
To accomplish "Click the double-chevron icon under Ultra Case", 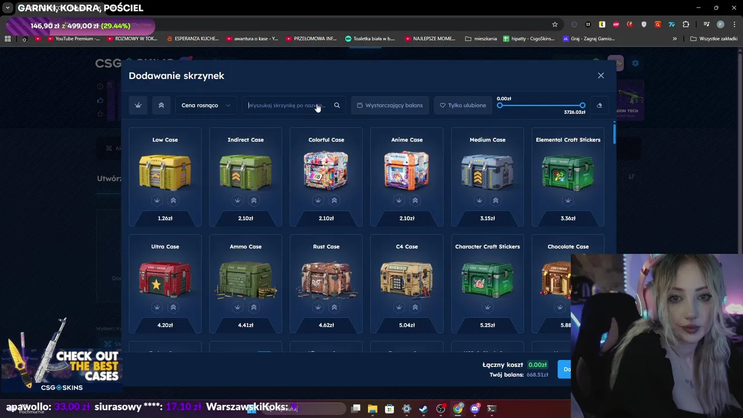I will [173, 307].
